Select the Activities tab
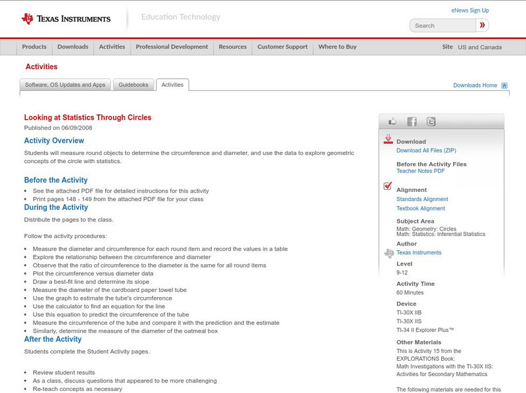The image size is (526, 393). [x=172, y=85]
